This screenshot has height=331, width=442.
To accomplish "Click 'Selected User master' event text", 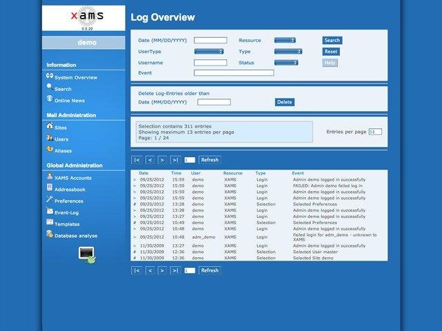I will click(x=315, y=252).
